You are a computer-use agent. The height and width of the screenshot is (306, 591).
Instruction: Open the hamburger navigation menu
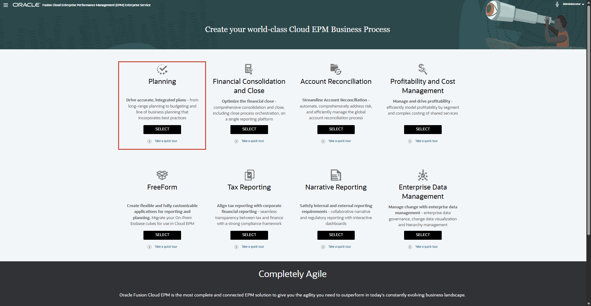pyautogui.click(x=6, y=5)
